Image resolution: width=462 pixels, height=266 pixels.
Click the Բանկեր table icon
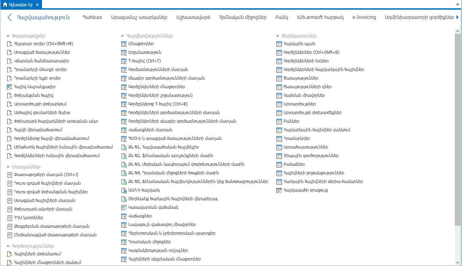279,122
